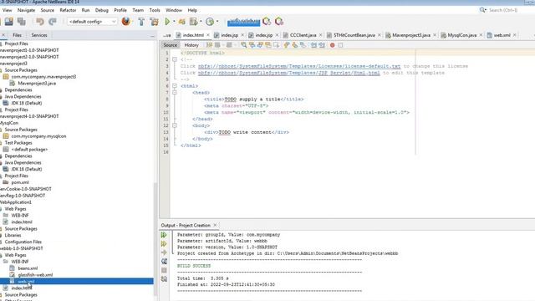Go to the previous bookmark icon
Image resolution: width=535 pixels, height=301 pixels.
(287, 45)
